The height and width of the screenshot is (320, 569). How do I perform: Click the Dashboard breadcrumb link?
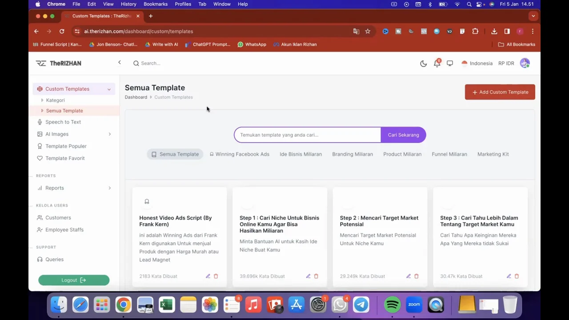[136, 97]
